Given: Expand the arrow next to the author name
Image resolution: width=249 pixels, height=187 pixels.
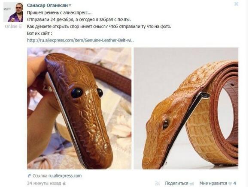Looking at the screenshot, I should [x=70, y=6].
